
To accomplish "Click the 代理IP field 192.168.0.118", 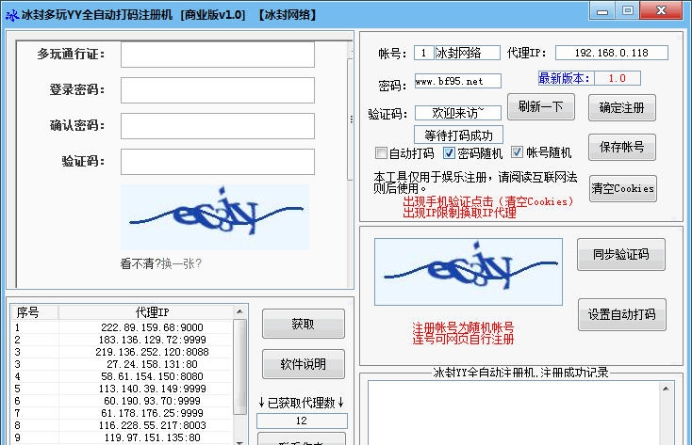I will coord(611,53).
